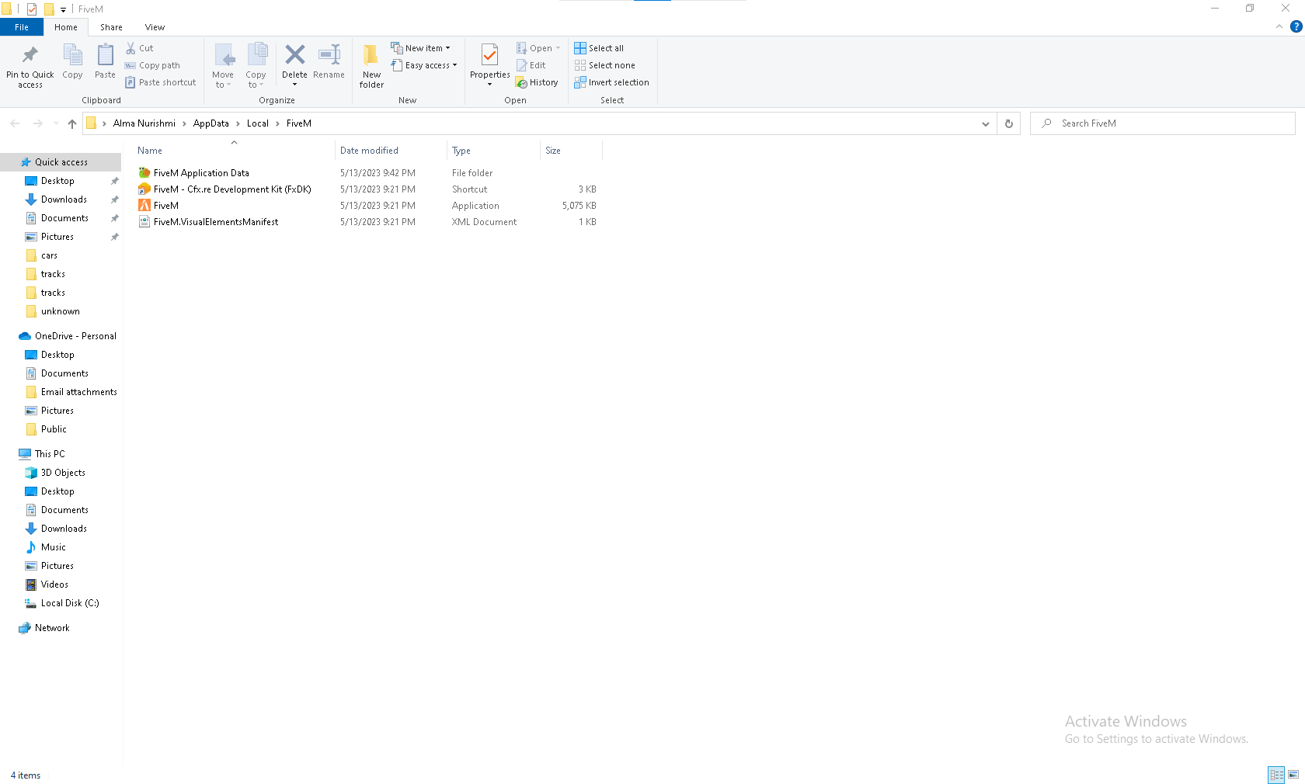Click the Rename icon

pyautogui.click(x=329, y=54)
